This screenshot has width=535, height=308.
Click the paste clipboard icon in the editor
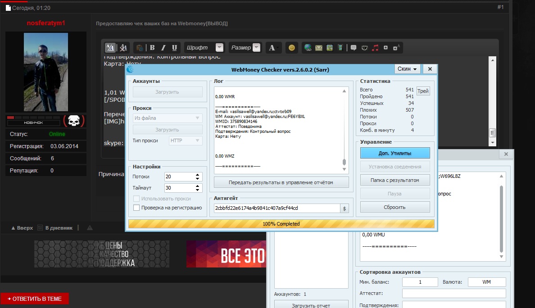(140, 48)
